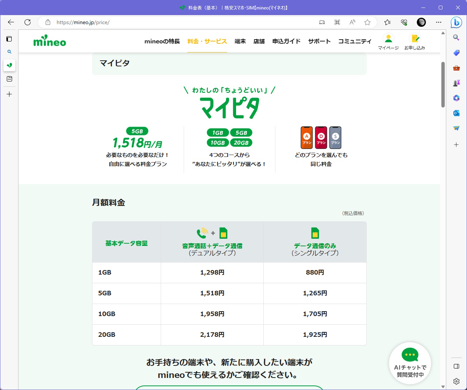Go back with the browser back arrow

[x=11, y=22]
